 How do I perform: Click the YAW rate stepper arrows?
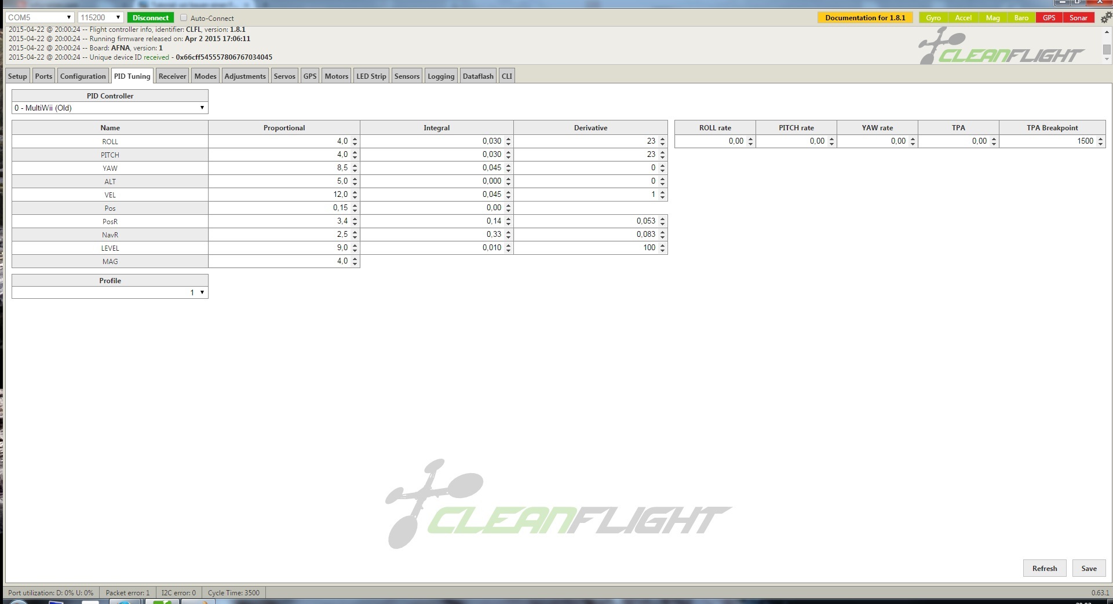pos(913,141)
